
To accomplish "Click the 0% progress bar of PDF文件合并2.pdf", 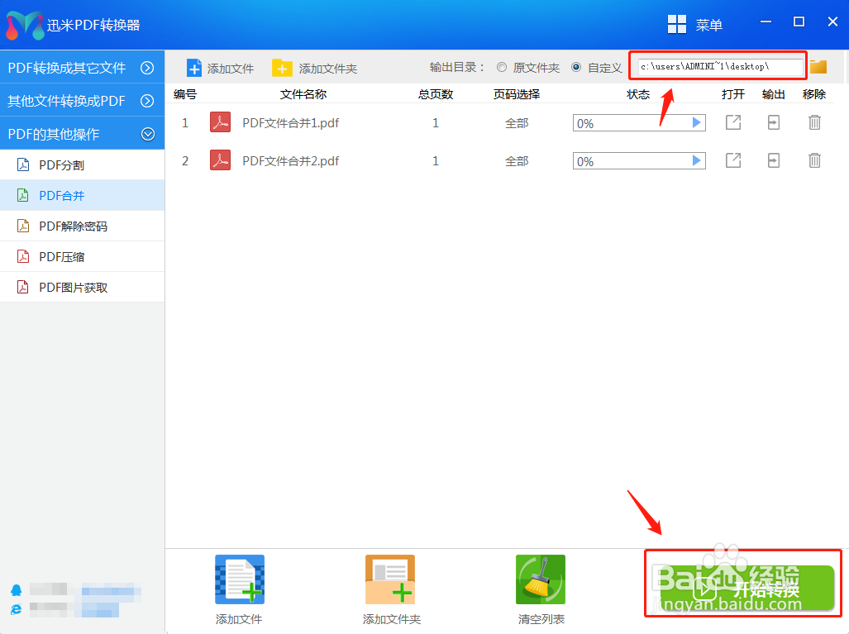I will pos(639,161).
